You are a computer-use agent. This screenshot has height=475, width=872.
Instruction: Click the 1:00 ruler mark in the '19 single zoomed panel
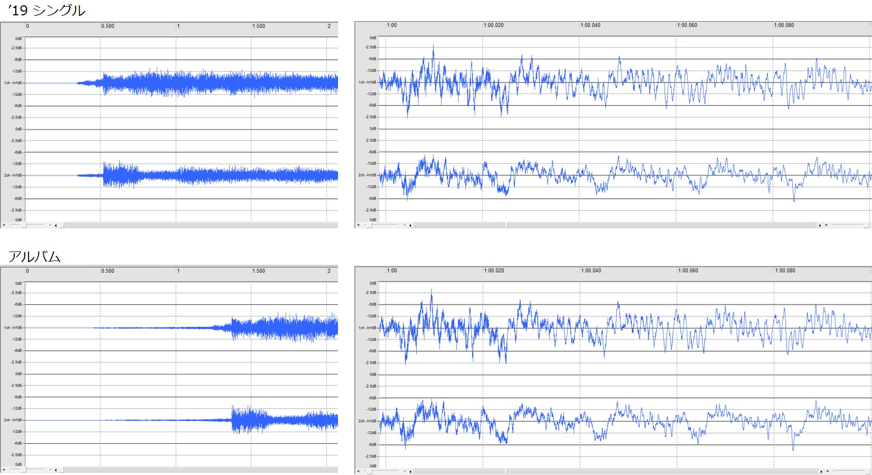pyautogui.click(x=392, y=25)
